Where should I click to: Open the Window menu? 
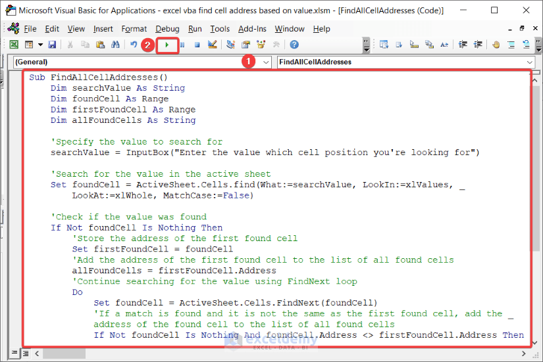click(x=290, y=29)
